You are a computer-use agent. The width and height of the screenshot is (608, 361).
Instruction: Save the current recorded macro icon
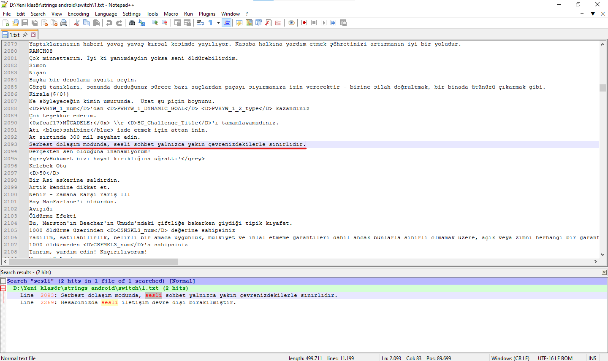(x=343, y=23)
